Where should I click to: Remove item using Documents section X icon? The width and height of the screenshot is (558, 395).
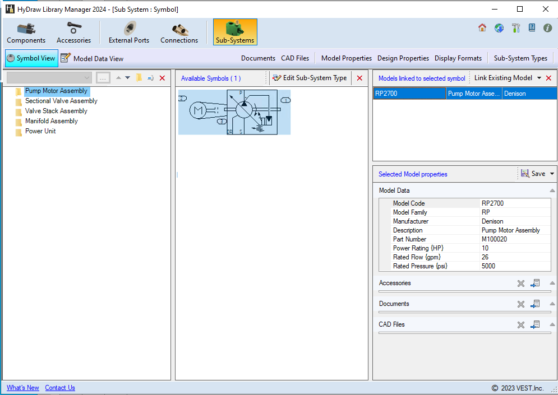point(521,304)
